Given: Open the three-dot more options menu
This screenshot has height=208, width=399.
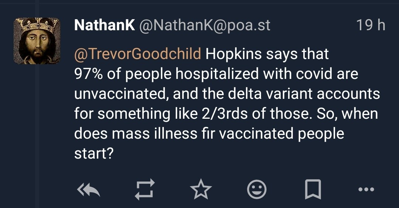Looking at the screenshot, I should pos(366,190).
